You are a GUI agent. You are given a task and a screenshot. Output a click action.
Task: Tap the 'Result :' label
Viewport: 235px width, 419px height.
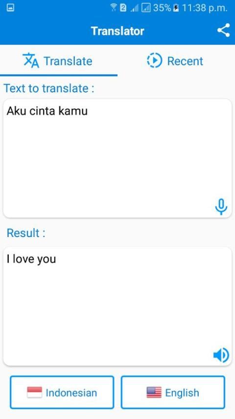coord(26,233)
